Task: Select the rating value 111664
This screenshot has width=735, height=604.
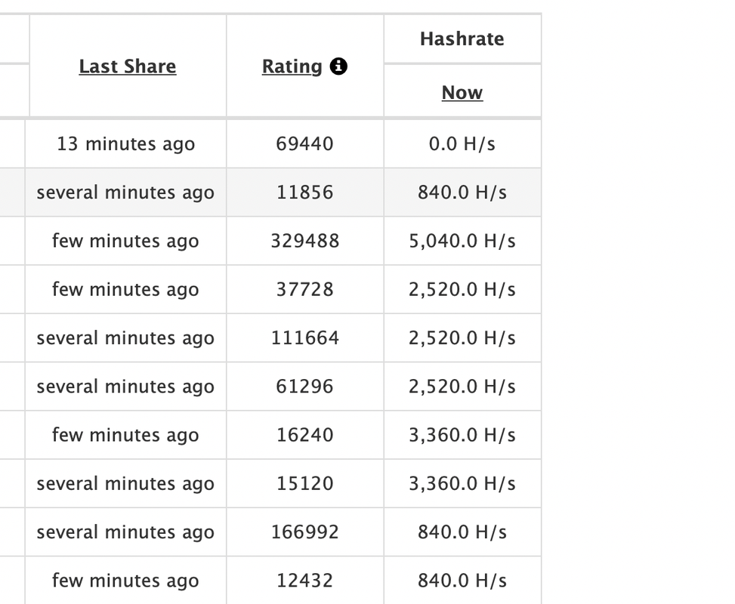Action: click(305, 338)
